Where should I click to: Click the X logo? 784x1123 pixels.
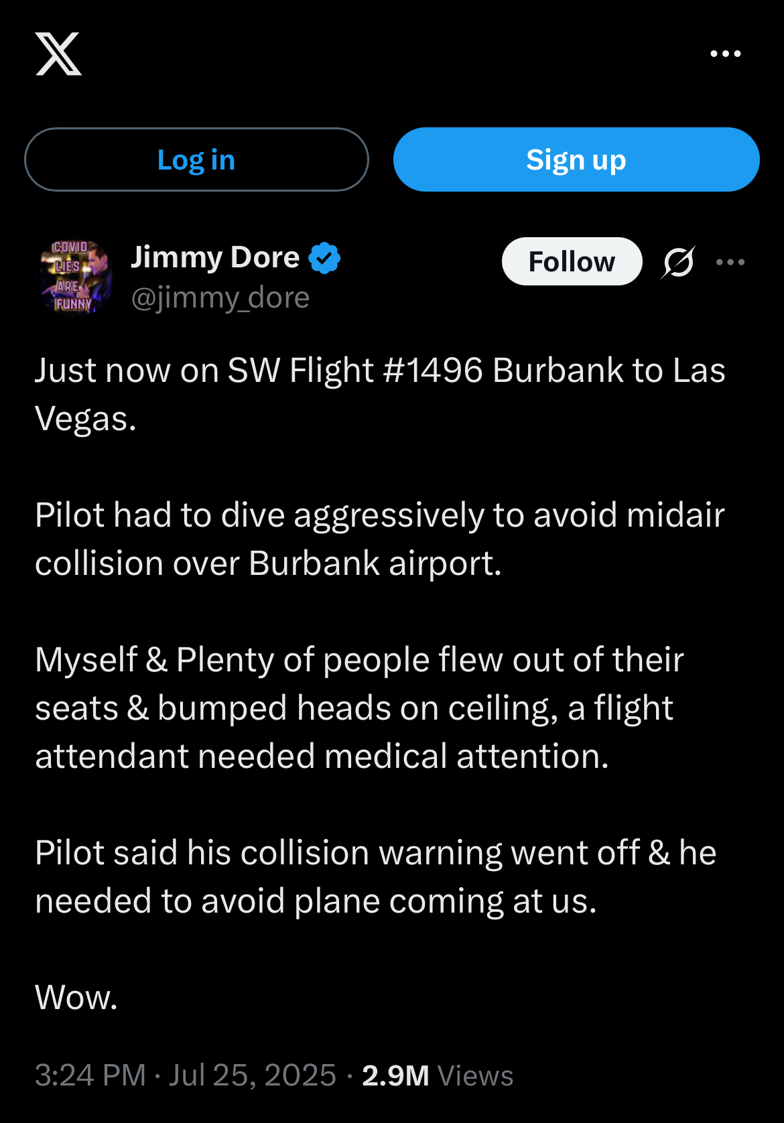(x=58, y=54)
